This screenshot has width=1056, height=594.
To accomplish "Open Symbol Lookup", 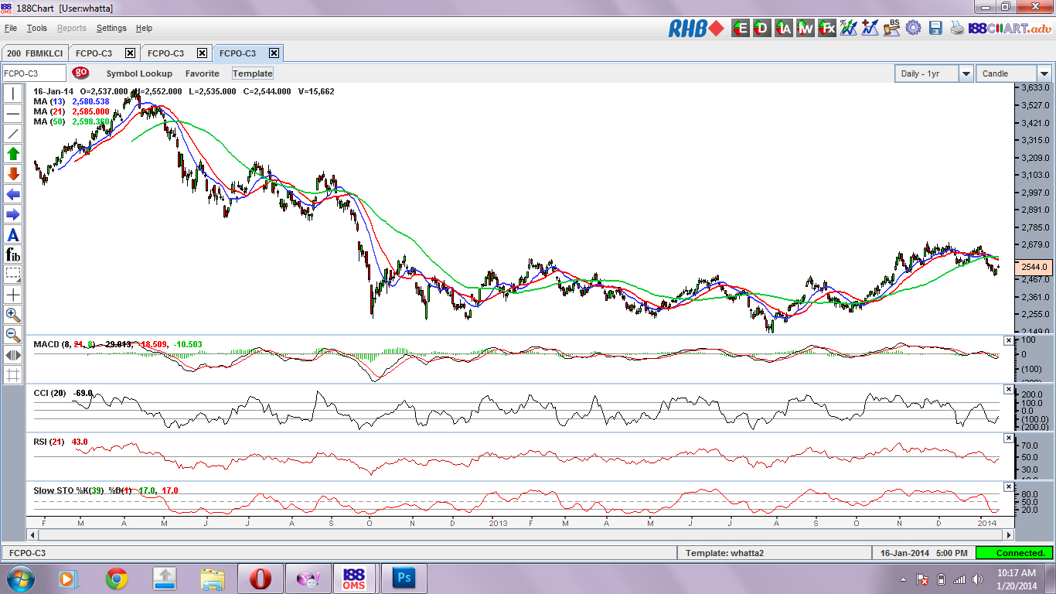I will tap(139, 73).
